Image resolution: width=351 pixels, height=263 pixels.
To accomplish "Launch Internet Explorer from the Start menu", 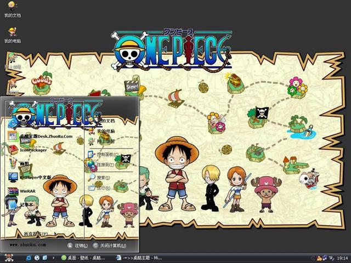I will pyautogui.click(x=13, y=124).
